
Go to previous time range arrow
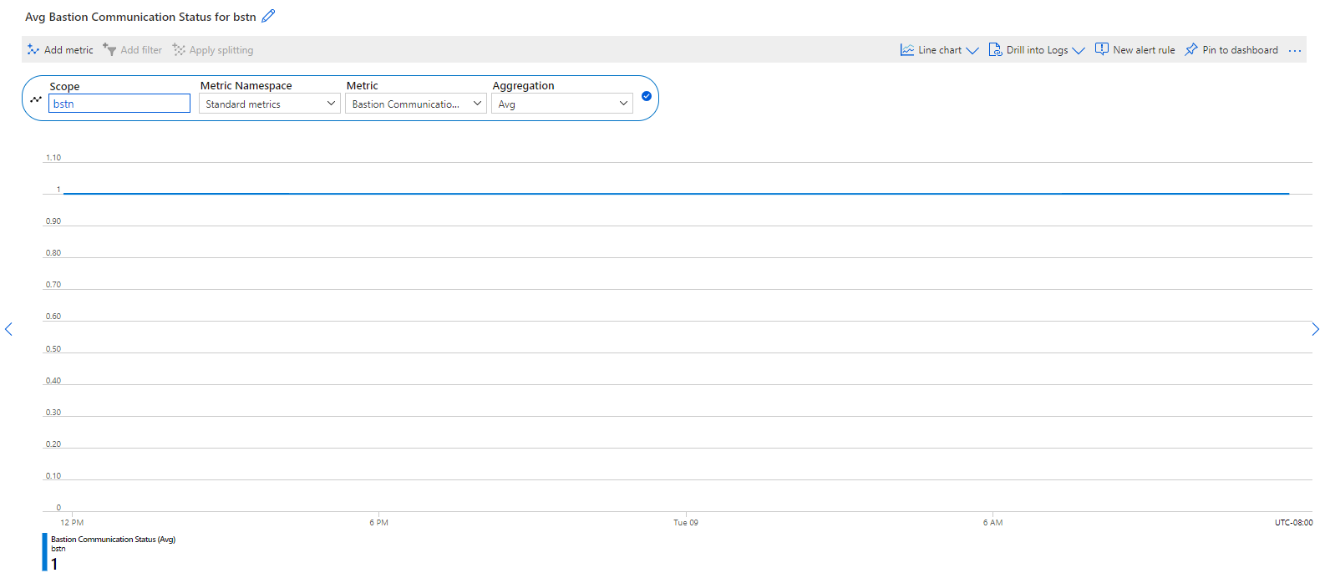point(8,329)
